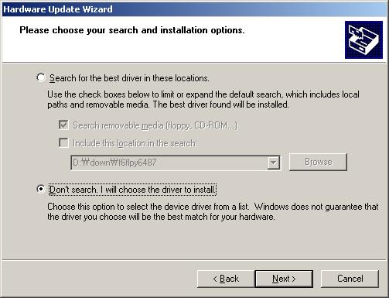Click the 'Don't search. I will choose' label text
This screenshot has height=298, width=389.
coord(132,190)
